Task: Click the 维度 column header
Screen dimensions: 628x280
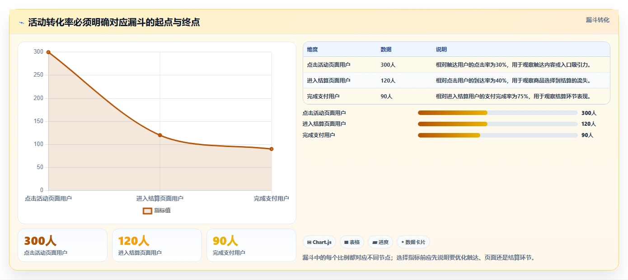Action: pos(312,50)
